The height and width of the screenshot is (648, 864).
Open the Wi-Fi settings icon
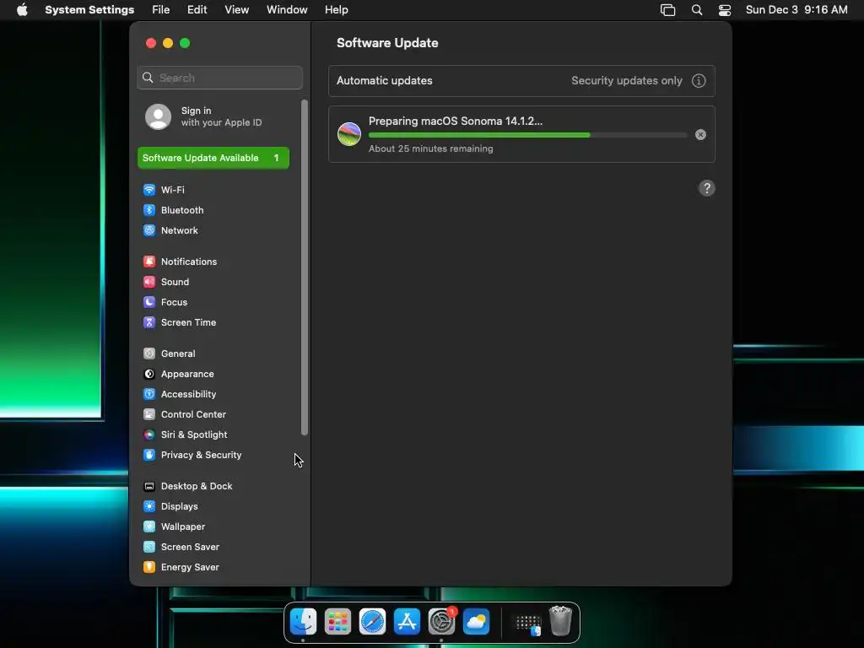(149, 190)
